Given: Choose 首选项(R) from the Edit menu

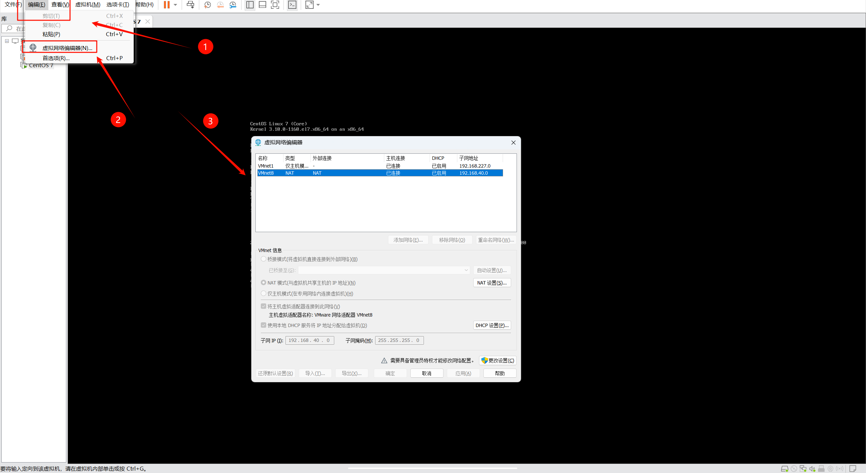Looking at the screenshot, I should pyautogui.click(x=56, y=58).
